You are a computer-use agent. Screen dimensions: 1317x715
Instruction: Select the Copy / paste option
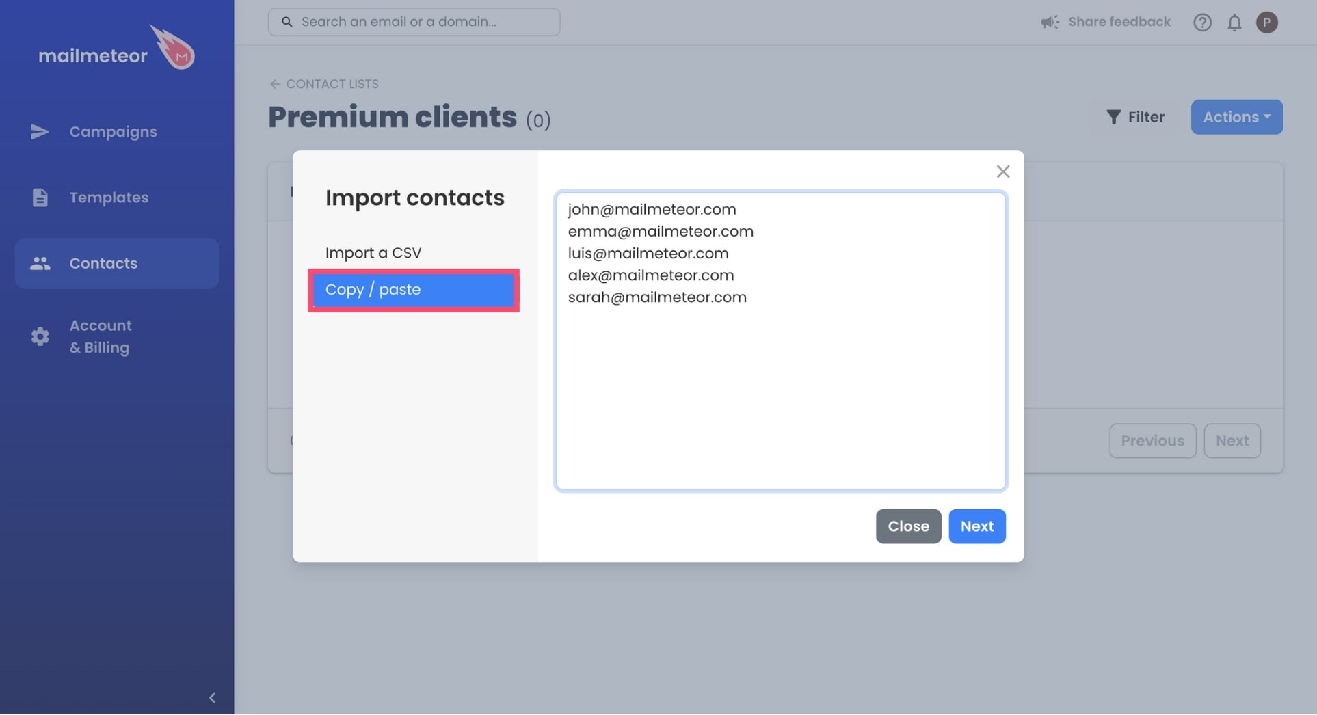click(x=414, y=290)
